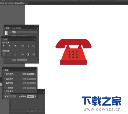Enable the 描边颜色 (stroke color) checkbox

point(4,79)
